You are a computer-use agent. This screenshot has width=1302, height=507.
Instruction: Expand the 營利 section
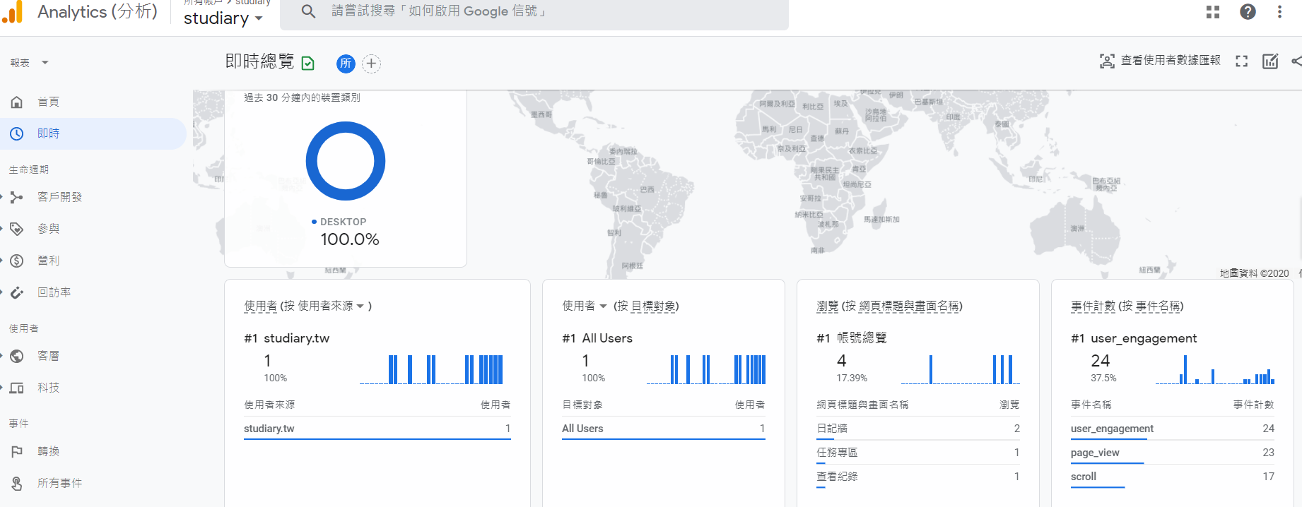[49, 261]
